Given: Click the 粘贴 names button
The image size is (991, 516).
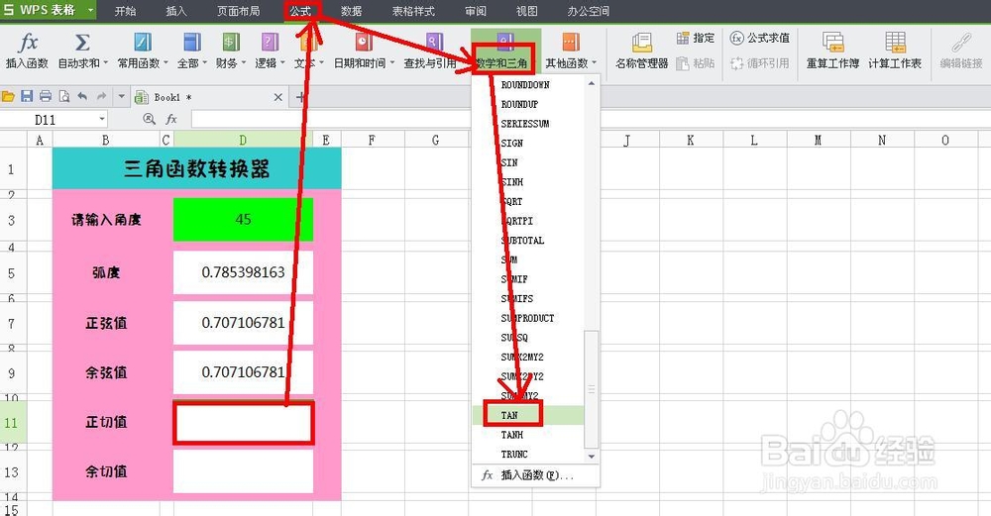Looking at the screenshot, I should point(696,63).
